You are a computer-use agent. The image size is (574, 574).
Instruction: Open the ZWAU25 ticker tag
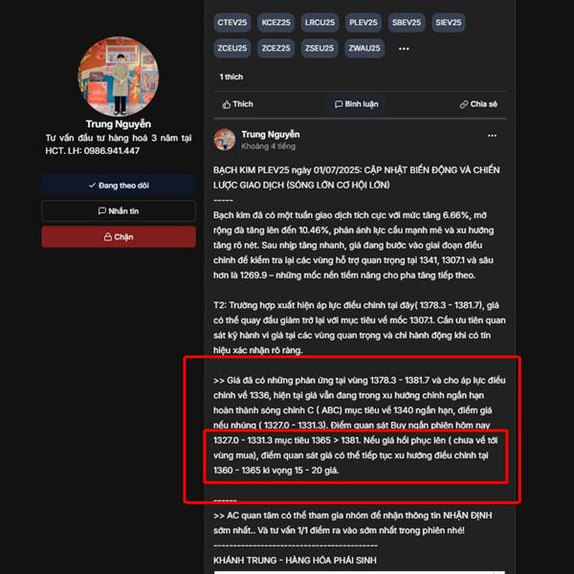click(x=364, y=49)
